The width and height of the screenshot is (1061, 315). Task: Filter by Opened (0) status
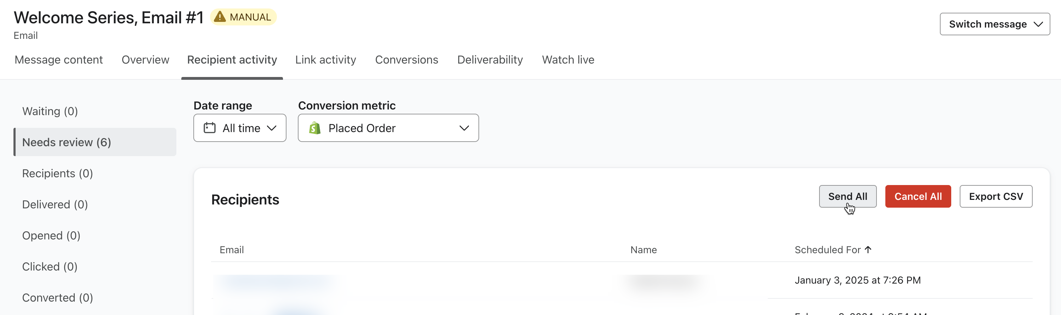tap(51, 236)
